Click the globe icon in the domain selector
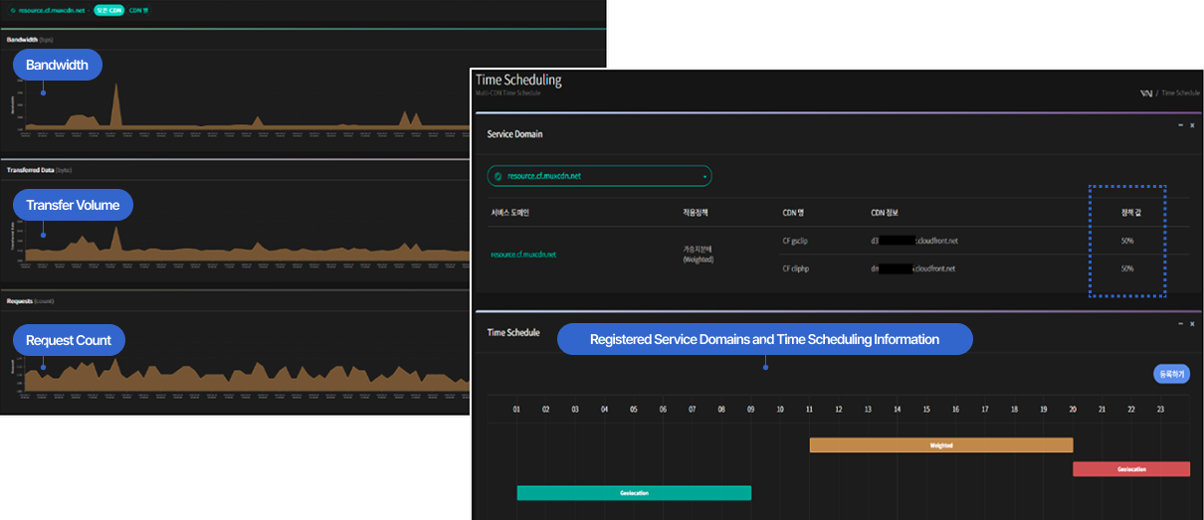Viewport: 1204px width, 520px height. coord(499,177)
